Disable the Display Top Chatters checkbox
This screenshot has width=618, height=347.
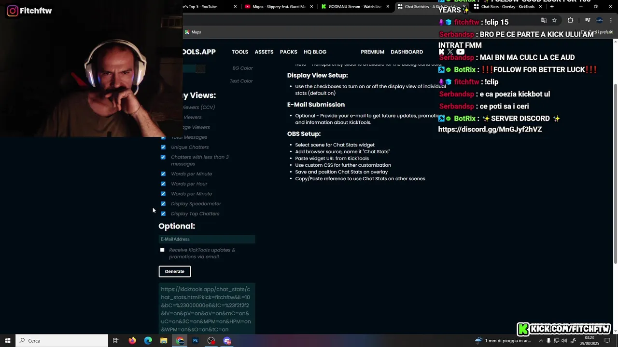(163, 214)
